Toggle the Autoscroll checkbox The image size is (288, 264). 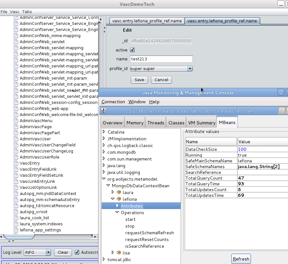click(77, 252)
